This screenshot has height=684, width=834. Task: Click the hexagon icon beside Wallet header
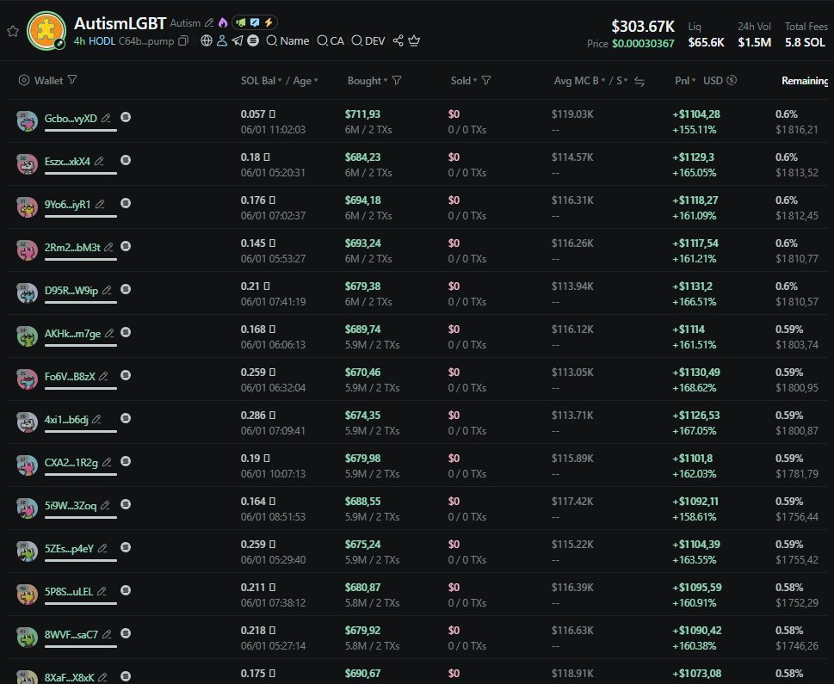click(24, 80)
